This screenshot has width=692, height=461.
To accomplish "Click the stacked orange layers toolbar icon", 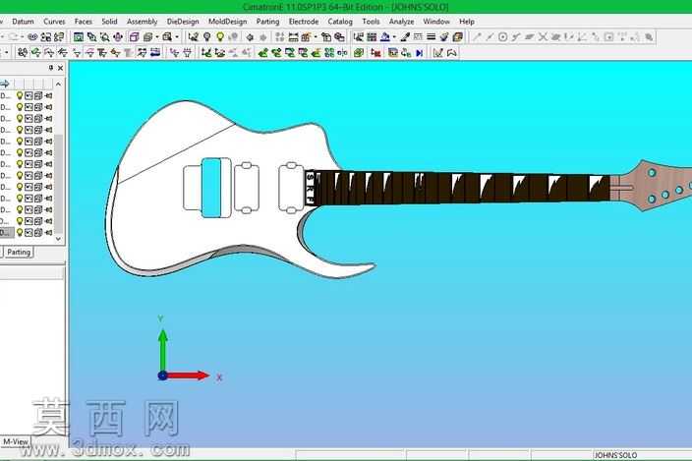I will 458,37.
